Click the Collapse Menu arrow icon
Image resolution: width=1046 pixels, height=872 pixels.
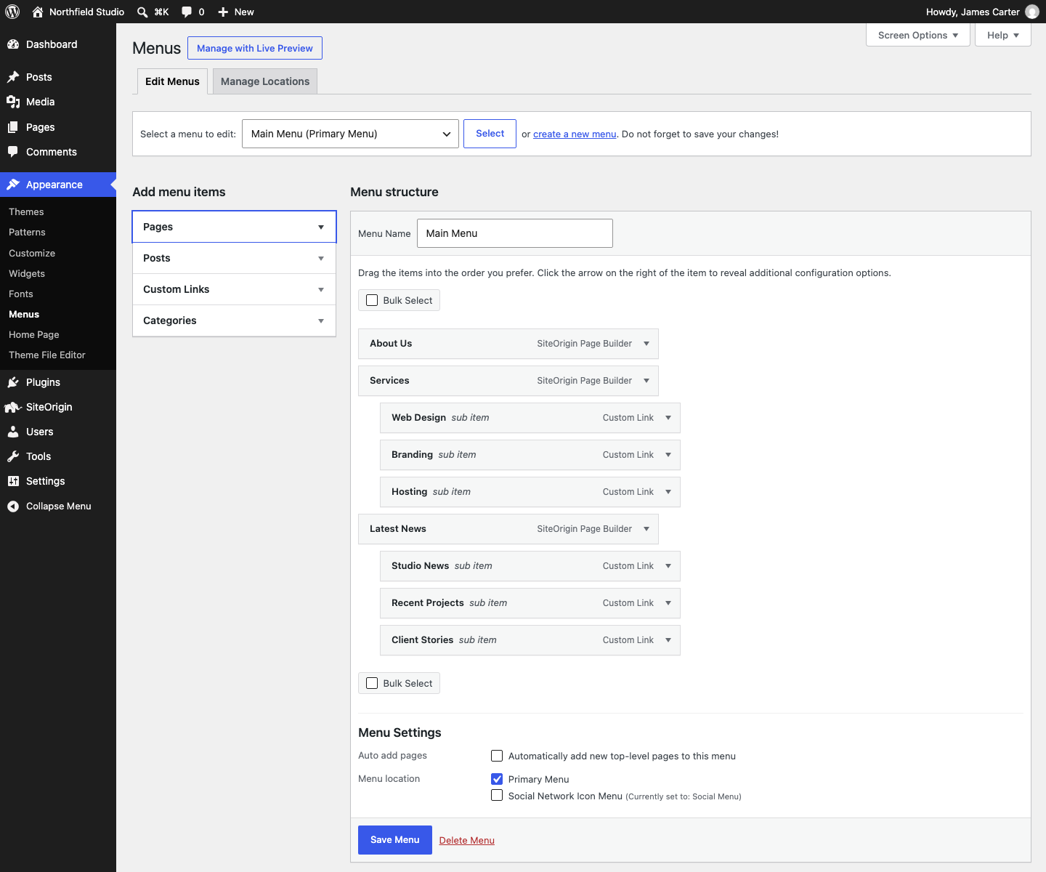point(13,506)
